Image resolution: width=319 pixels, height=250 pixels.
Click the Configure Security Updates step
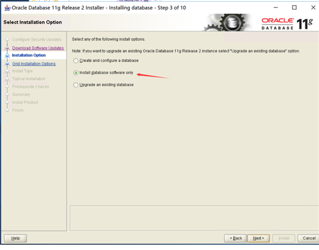37,40
